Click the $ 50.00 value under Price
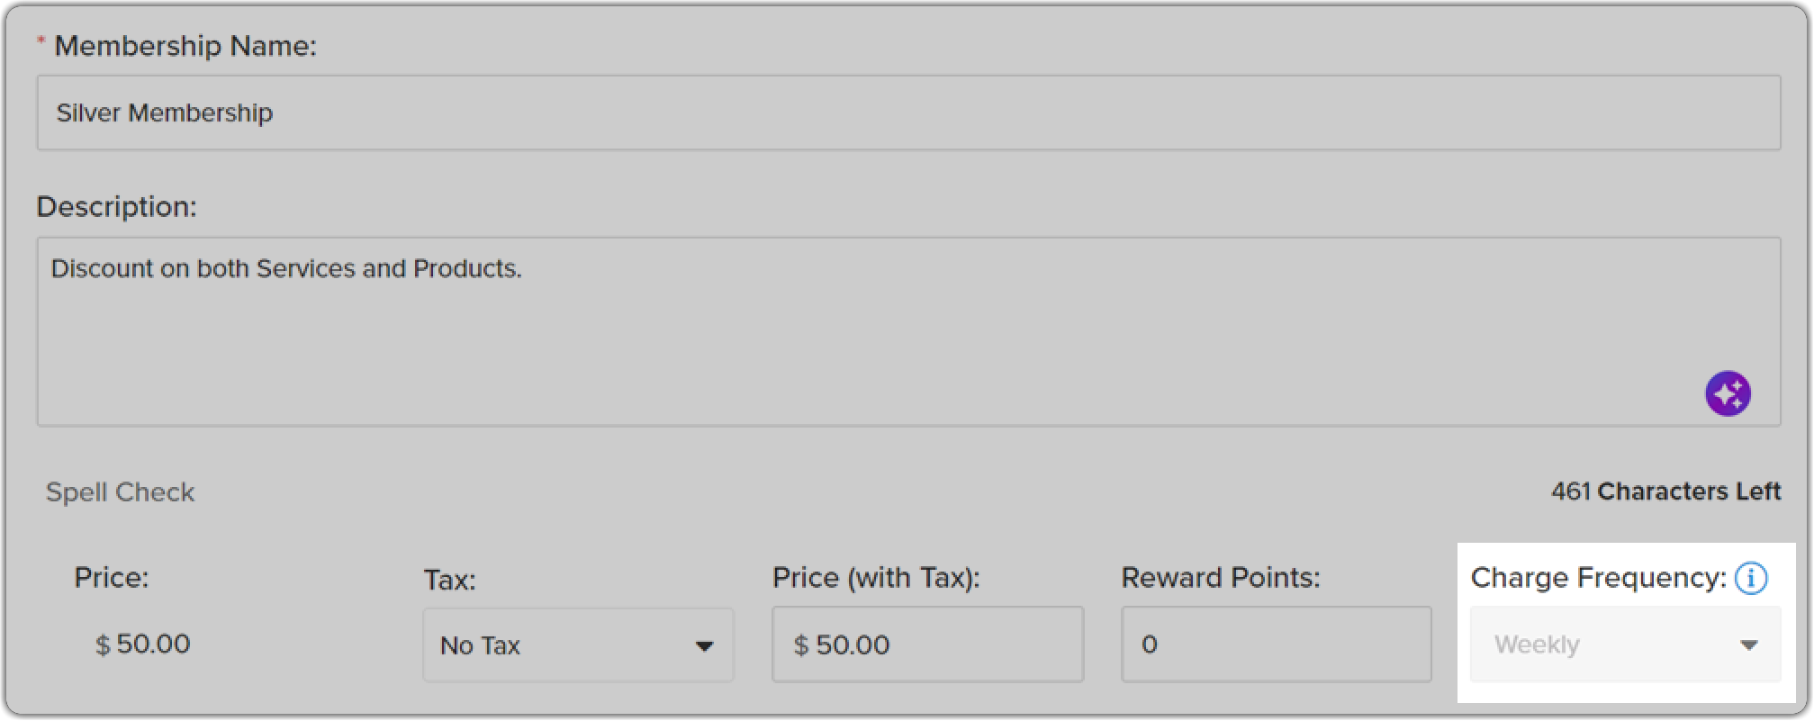Screen dimensions: 1814x721 [x=143, y=644]
